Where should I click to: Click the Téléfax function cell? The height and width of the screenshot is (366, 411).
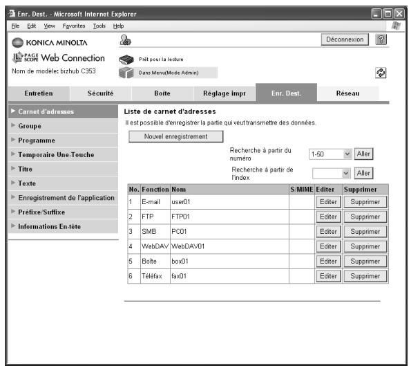pyautogui.click(x=155, y=276)
